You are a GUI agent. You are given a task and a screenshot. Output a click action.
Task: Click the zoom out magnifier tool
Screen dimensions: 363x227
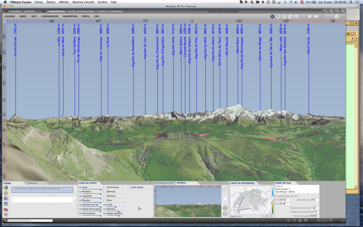[284, 16]
